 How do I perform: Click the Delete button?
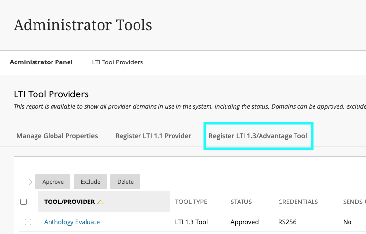click(125, 182)
